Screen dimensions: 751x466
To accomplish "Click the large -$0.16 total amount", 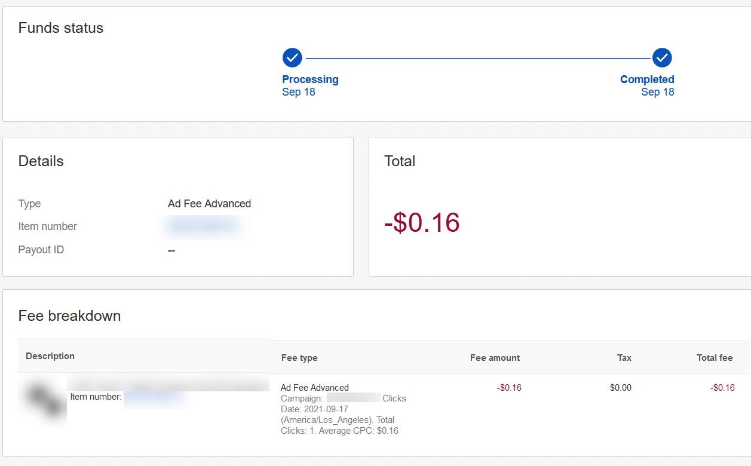I will (422, 223).
